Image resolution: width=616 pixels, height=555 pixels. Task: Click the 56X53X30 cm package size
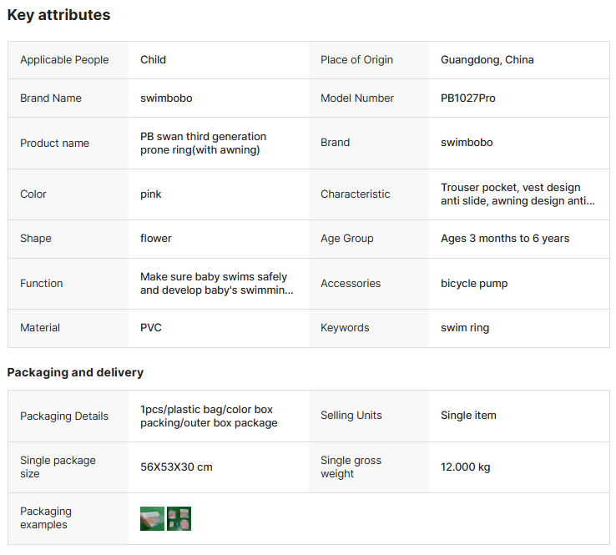176,467
